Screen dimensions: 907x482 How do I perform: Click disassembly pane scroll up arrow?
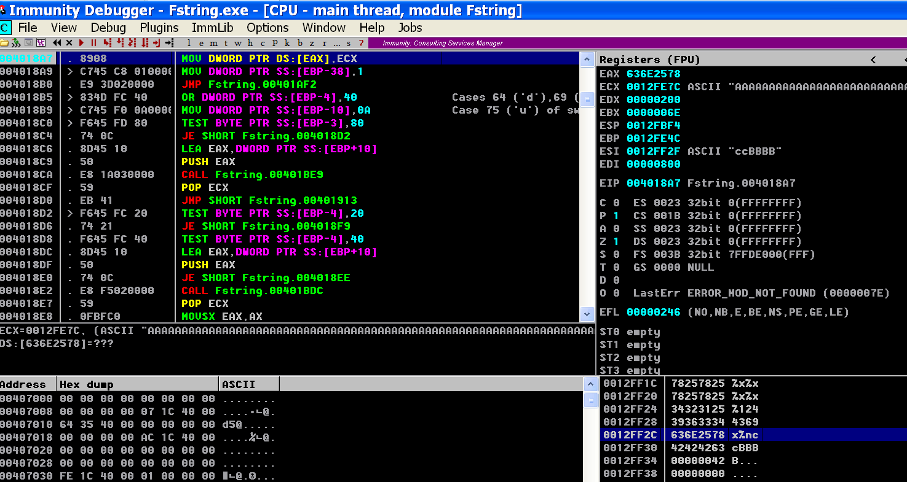click(587, 60)
